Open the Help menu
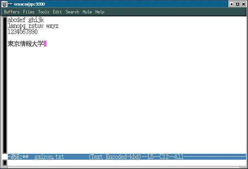 [x=100, y=12]
